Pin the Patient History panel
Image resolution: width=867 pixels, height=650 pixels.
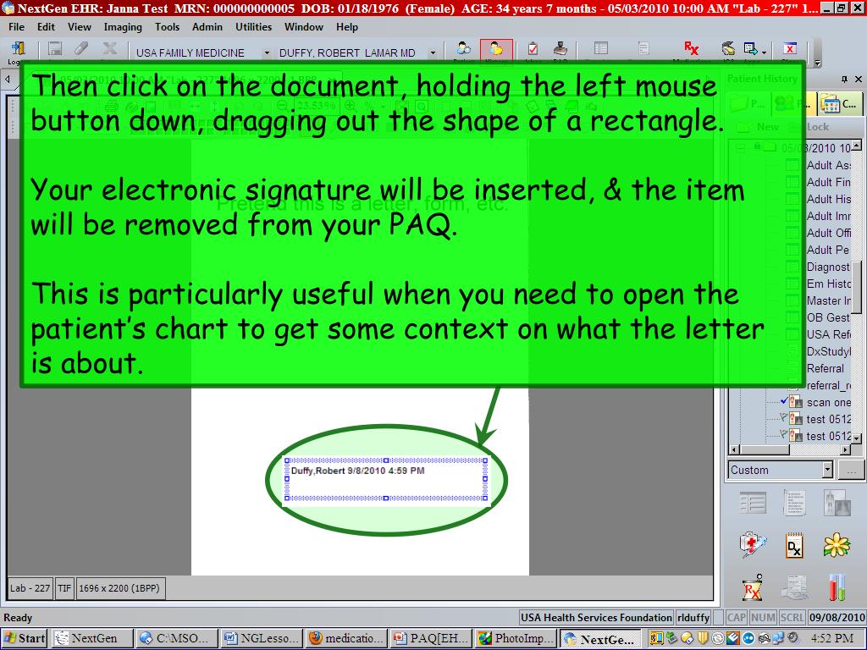pyautogui.click(x=844, y=80)
